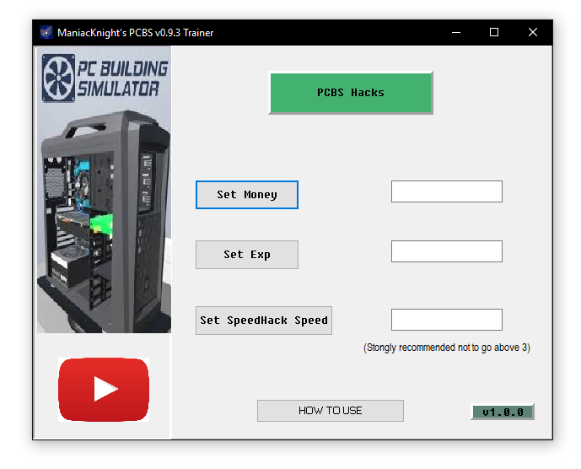This screenshot has width=581, height=469.
Task: Click the fan logo icon in banner
Action: (60, 77)
